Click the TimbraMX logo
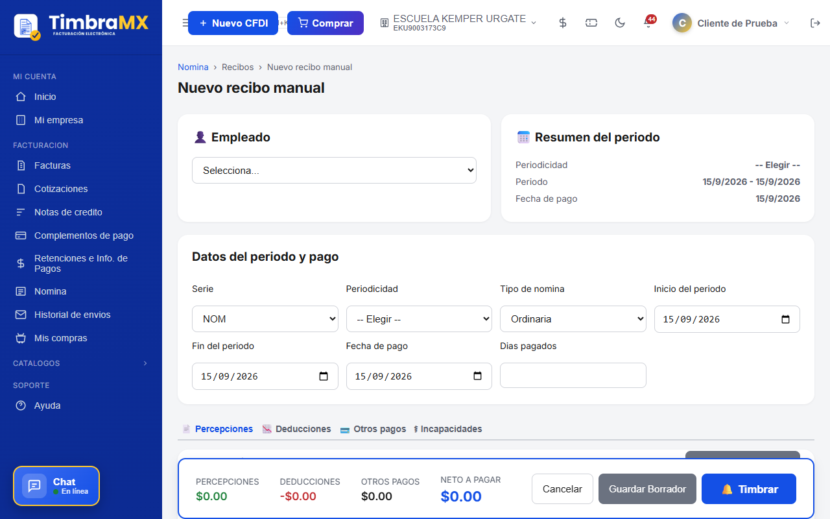The image size is (830, 519). (x=81, y=26)
